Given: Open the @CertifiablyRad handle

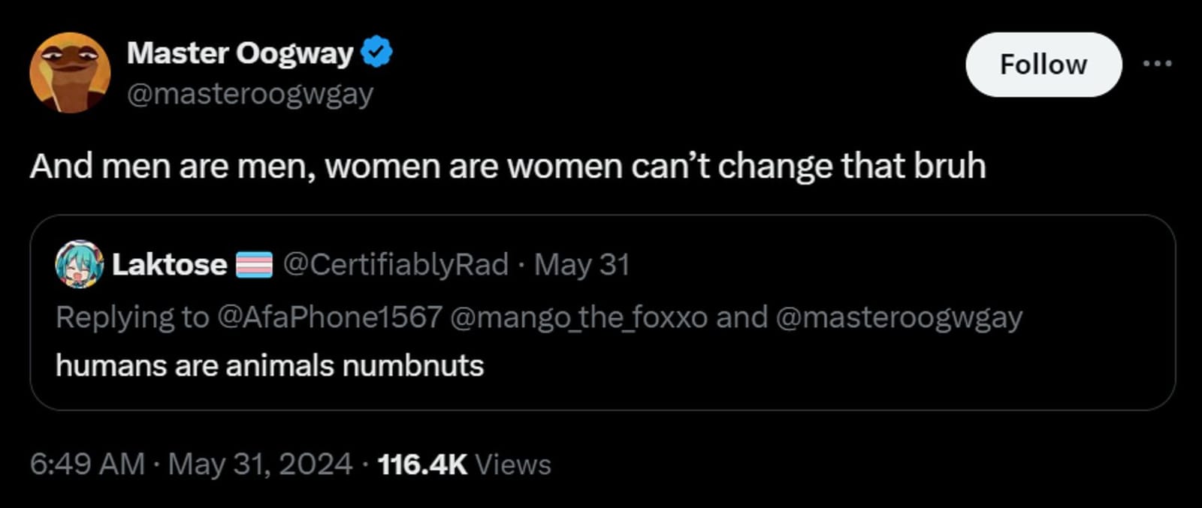Looking at the screenshot, I should tap(395, 264).
